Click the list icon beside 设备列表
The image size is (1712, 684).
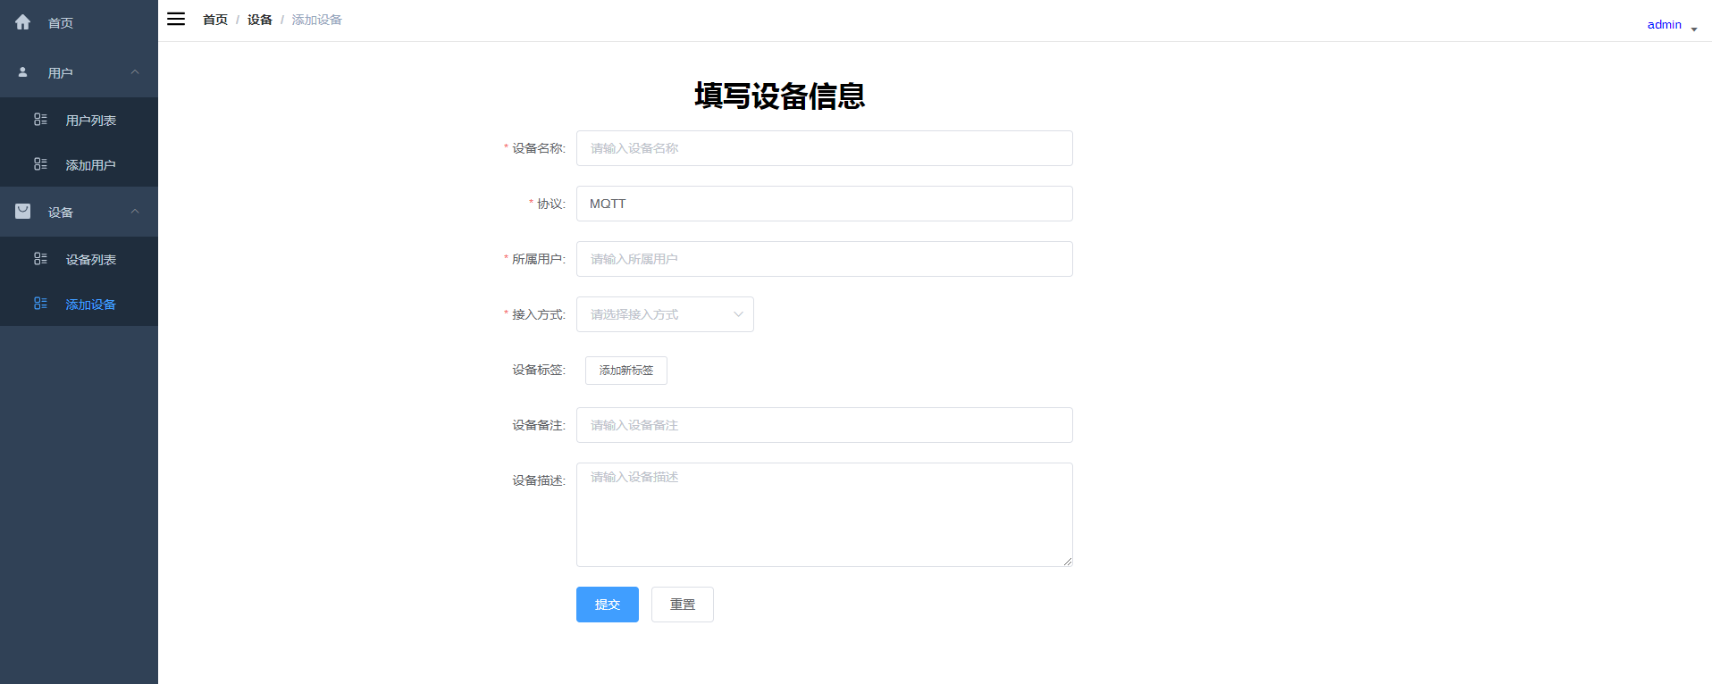(x=40, y=259)
